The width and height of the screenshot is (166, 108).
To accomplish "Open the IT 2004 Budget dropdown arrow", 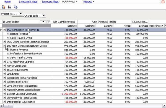I will click(43, 22).
